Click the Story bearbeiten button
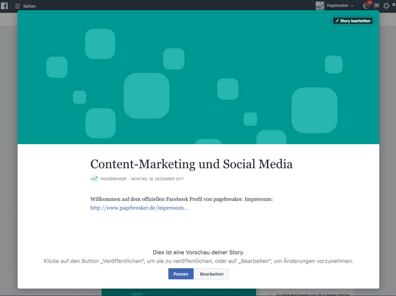This screenshot has height=296, width=396. (x=353, y=21)
